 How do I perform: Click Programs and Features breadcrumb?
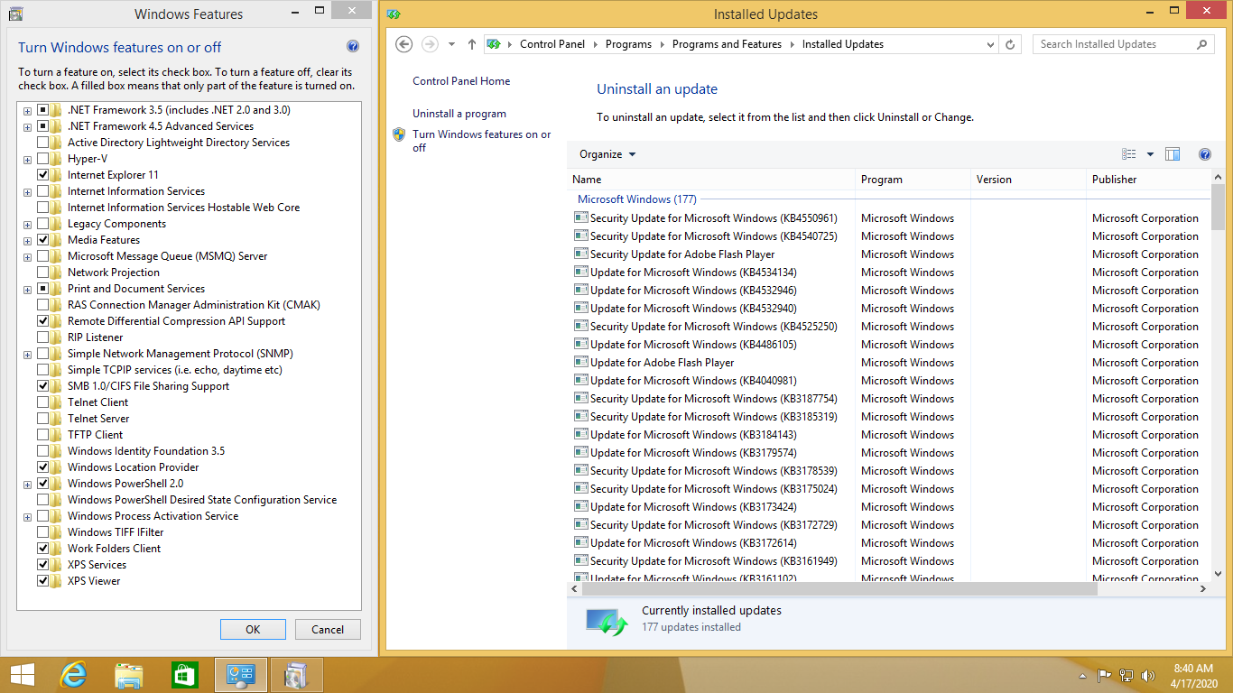tap(727, 44)
